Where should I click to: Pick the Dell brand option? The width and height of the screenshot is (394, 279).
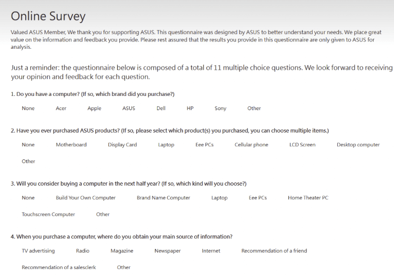161,109
